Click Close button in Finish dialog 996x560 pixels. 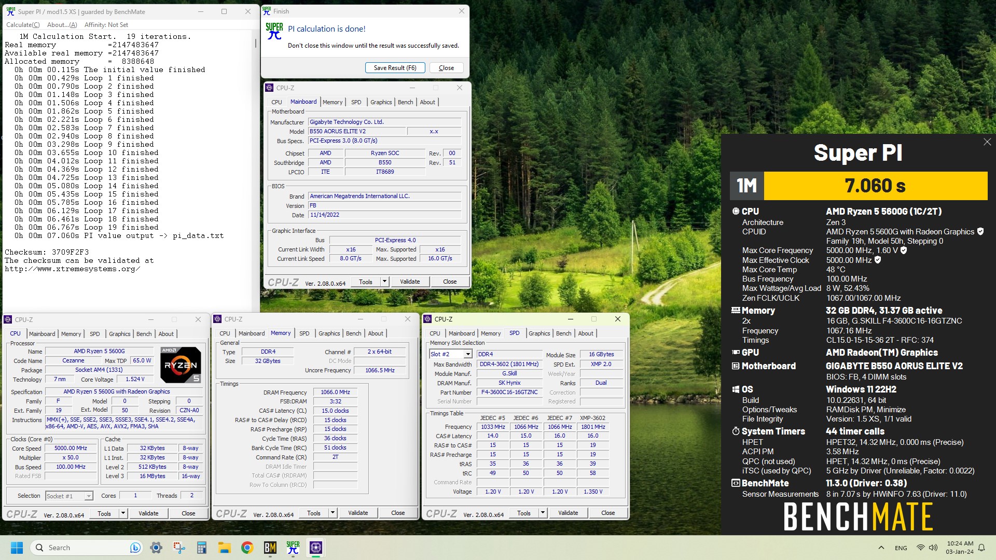(x=446, y=68)
